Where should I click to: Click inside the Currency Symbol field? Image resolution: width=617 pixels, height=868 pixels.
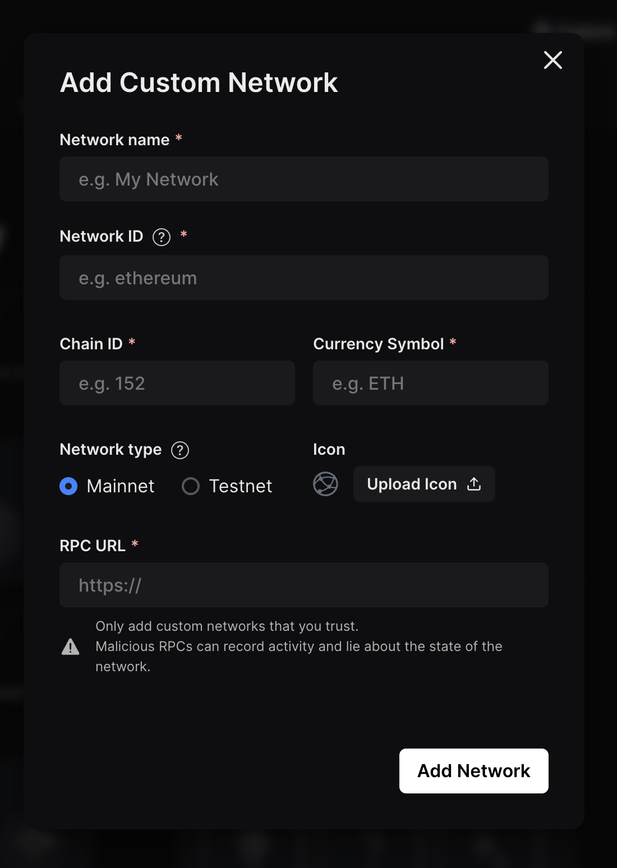point(430,383)
